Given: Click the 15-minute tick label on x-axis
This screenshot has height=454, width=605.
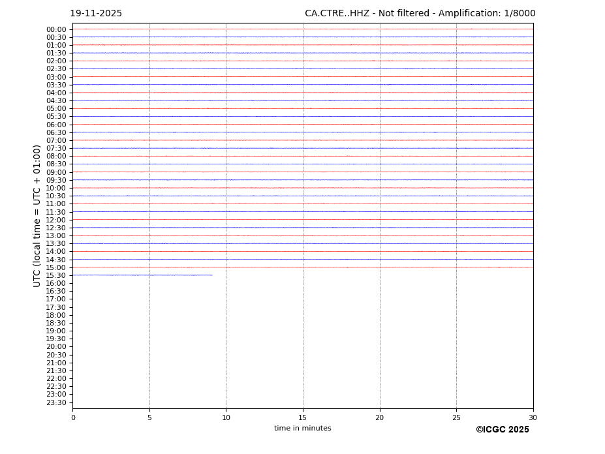Looking at the screenshot, I should [x=303, y=417].
